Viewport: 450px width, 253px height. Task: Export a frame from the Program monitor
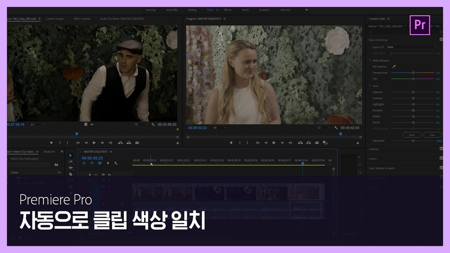click(x=317, y=143)
